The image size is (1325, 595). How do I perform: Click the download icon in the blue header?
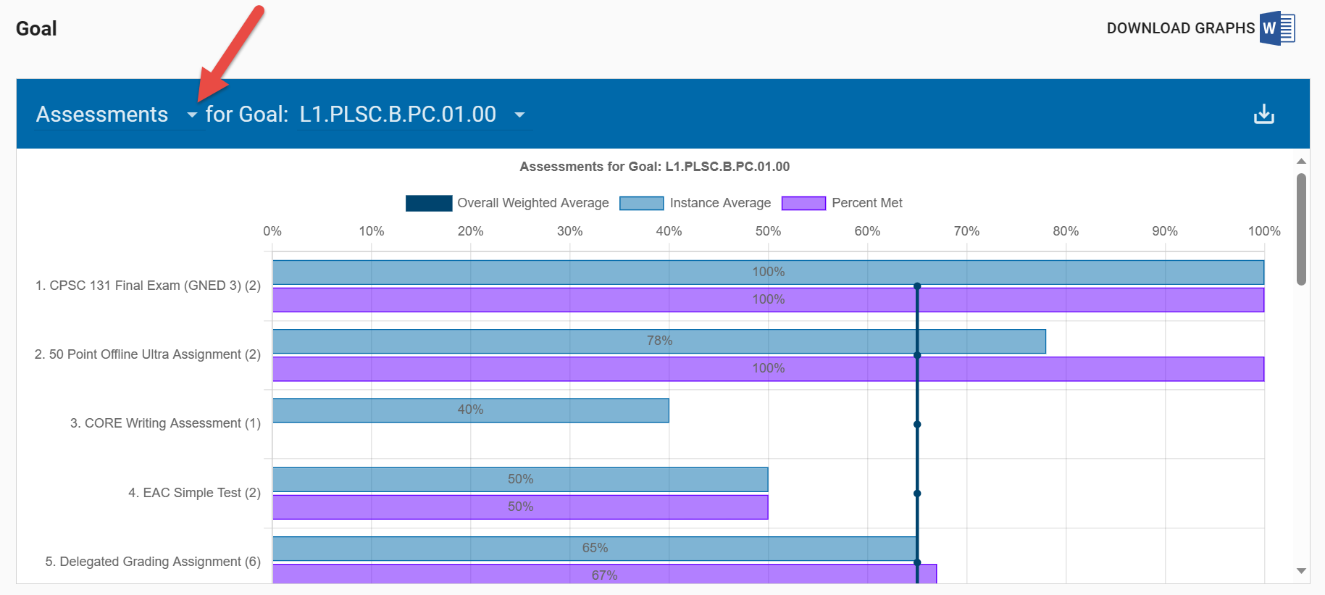[x=1263, y=115]
